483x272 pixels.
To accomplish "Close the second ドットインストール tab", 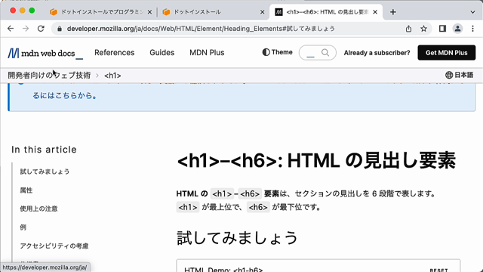I will (262, 12).
